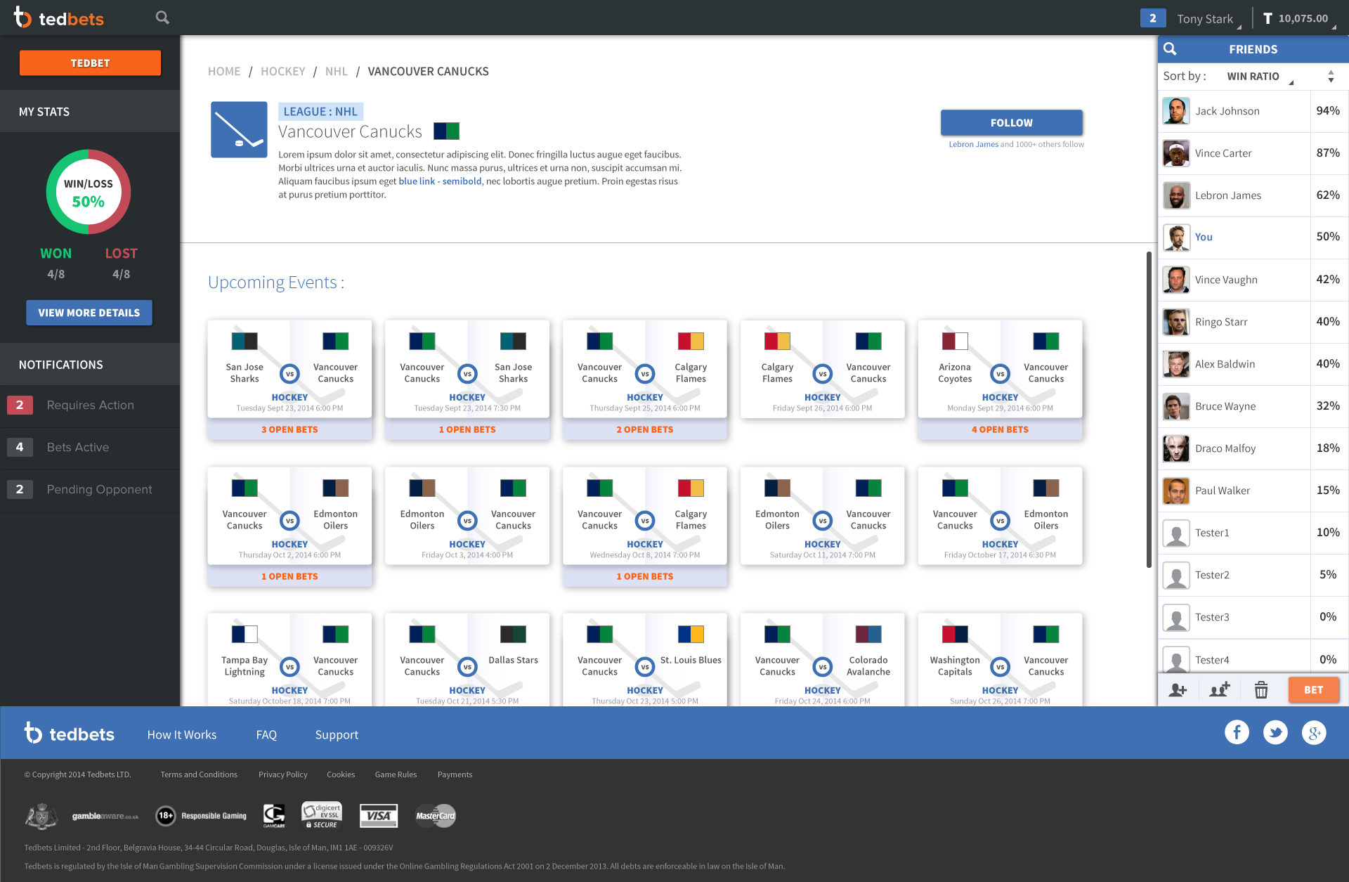Go to HOCKEY in breadcrumb

click(x=282, y=72)
